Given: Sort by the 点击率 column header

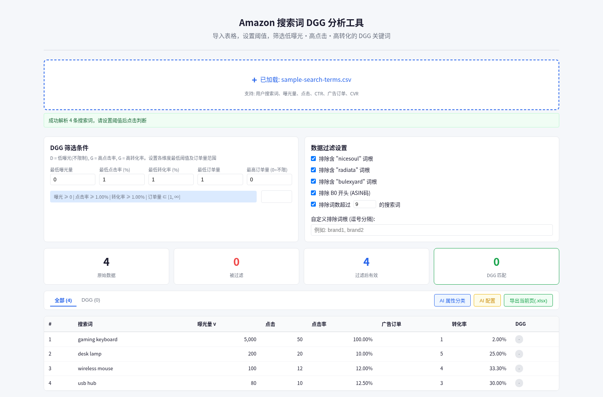Looking at the screenshot, I should coord(319,324).
